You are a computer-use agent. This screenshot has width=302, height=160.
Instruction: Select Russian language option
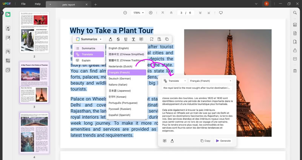coord(127,109)
